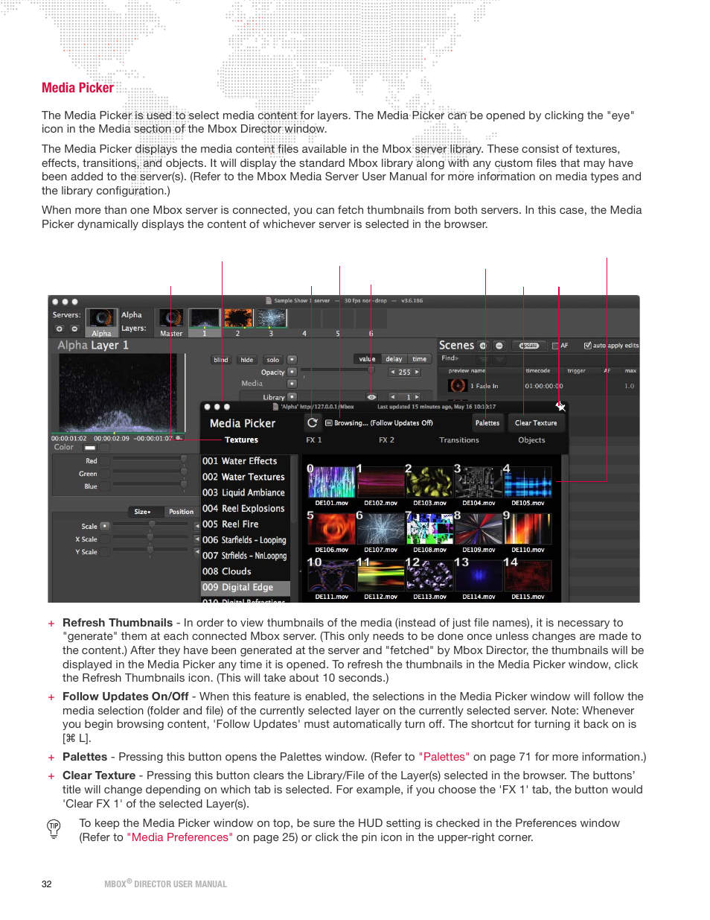
Task: Toggle solo on Alpha Layer 1
Action: pyautogui.click(x=273, y=360)
